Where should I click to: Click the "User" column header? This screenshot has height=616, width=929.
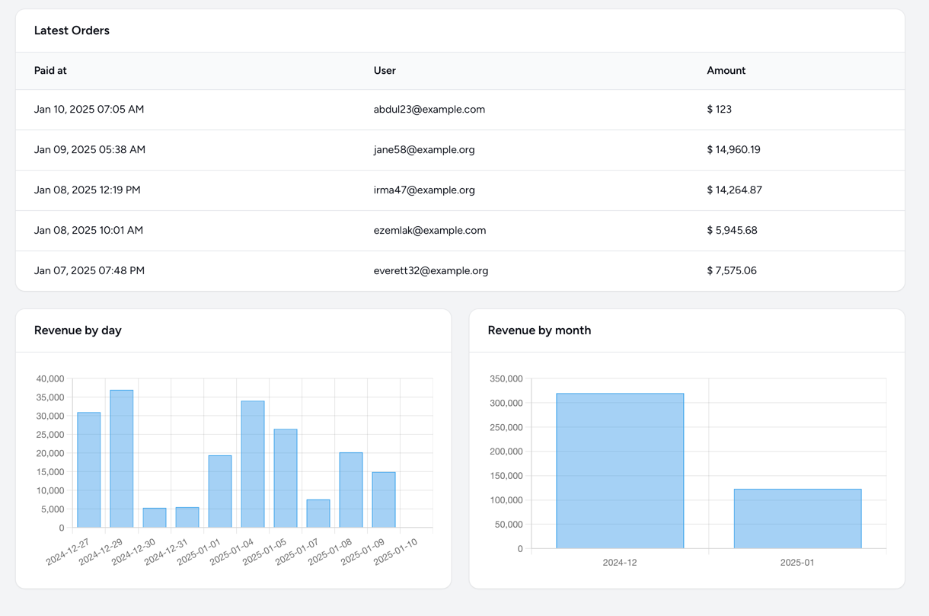[x=385, y=71]
